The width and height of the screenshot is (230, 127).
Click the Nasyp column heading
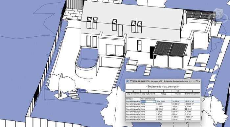[163, 94]
